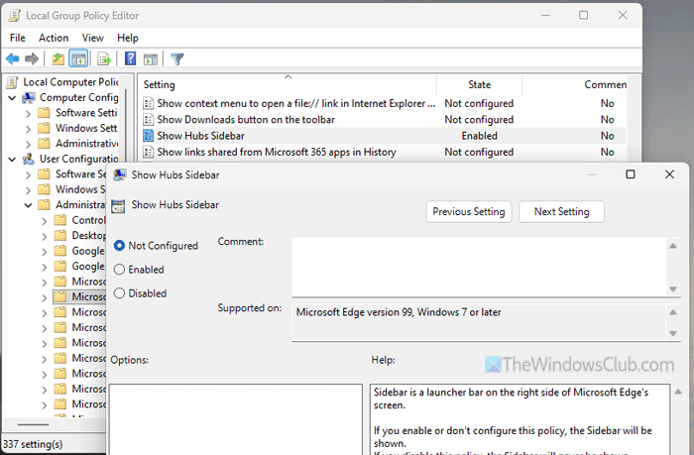The height and width of the screenshot is (455, 694).
Task: Open the Help menu
Action: click(128, 38)
